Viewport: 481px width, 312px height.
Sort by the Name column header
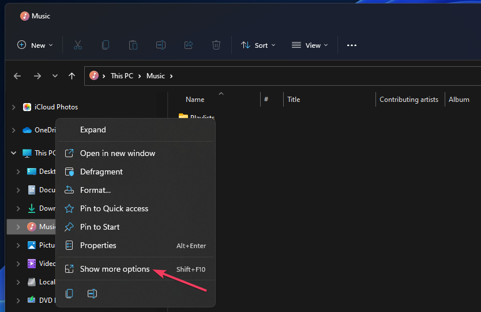[x=195, y=99]
